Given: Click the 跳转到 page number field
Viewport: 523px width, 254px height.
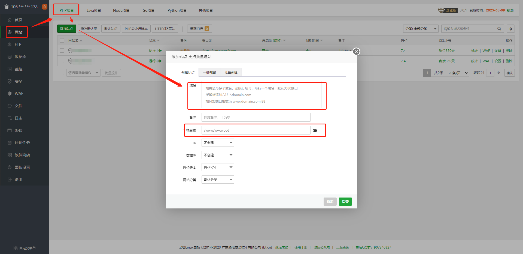Looking at the screenshot, I should point(490,73).
